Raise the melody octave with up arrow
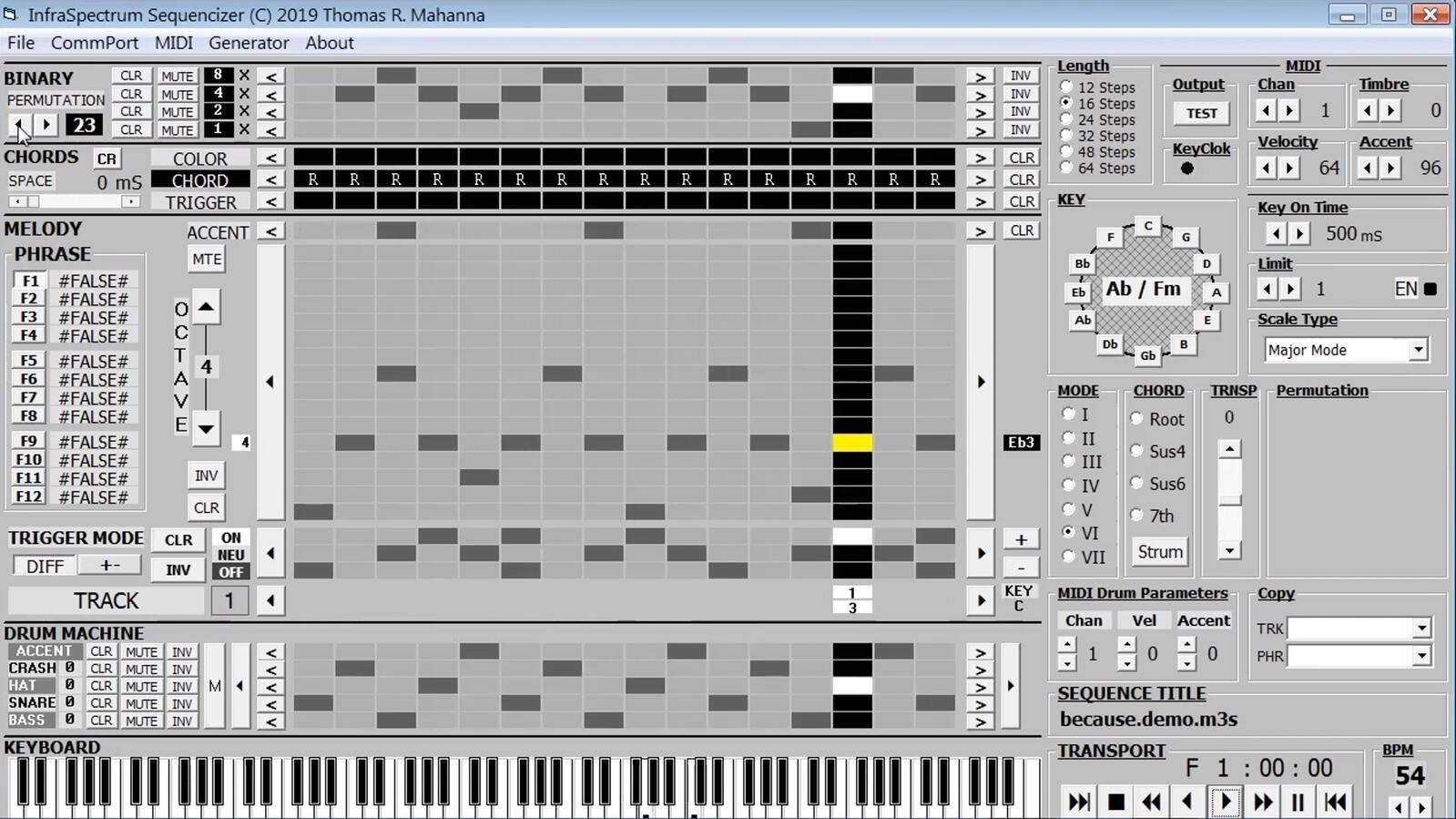Viewport: 1456px width, 819px height. coord(206,308)
